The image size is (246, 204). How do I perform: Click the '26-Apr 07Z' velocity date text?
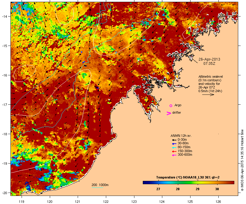tap(207, 87)
